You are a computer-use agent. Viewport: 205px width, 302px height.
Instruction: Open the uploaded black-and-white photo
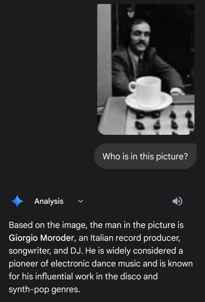click(146, 69)
